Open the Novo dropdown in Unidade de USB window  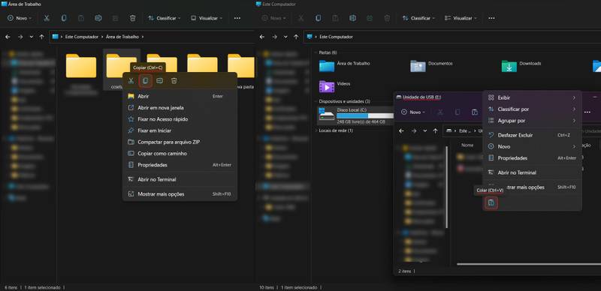point(413,112)
